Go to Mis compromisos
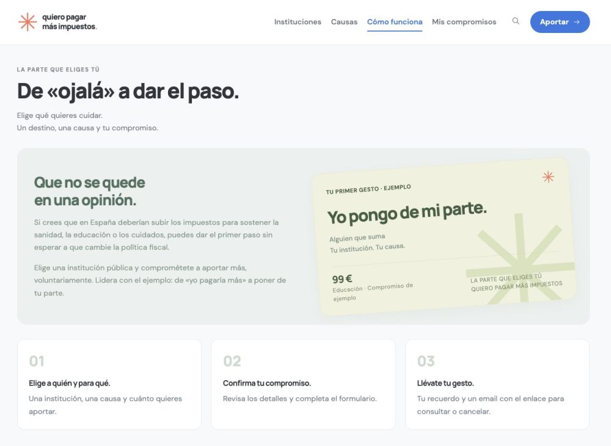The height and width of the screenshot is (446, 611). (464, 22)
